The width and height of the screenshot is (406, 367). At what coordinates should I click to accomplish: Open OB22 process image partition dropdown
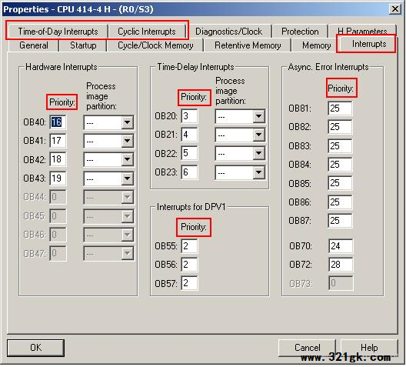[x=258, y=154]
